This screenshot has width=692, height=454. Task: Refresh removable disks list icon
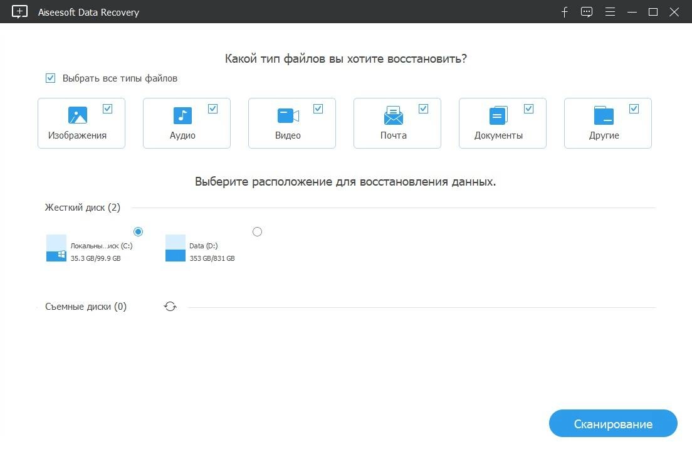point(170,307)
